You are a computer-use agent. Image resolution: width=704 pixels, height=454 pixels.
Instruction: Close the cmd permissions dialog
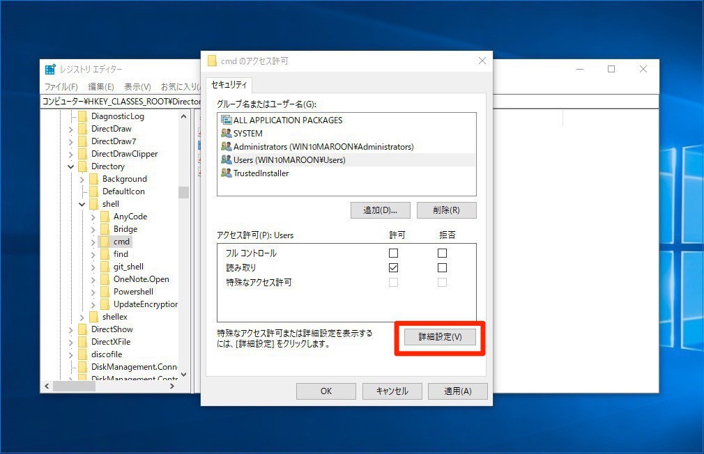click(x=482, y=61)
